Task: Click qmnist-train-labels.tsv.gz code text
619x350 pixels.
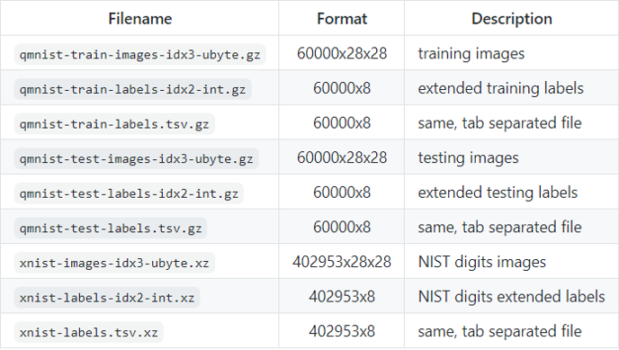Action: 114,124
